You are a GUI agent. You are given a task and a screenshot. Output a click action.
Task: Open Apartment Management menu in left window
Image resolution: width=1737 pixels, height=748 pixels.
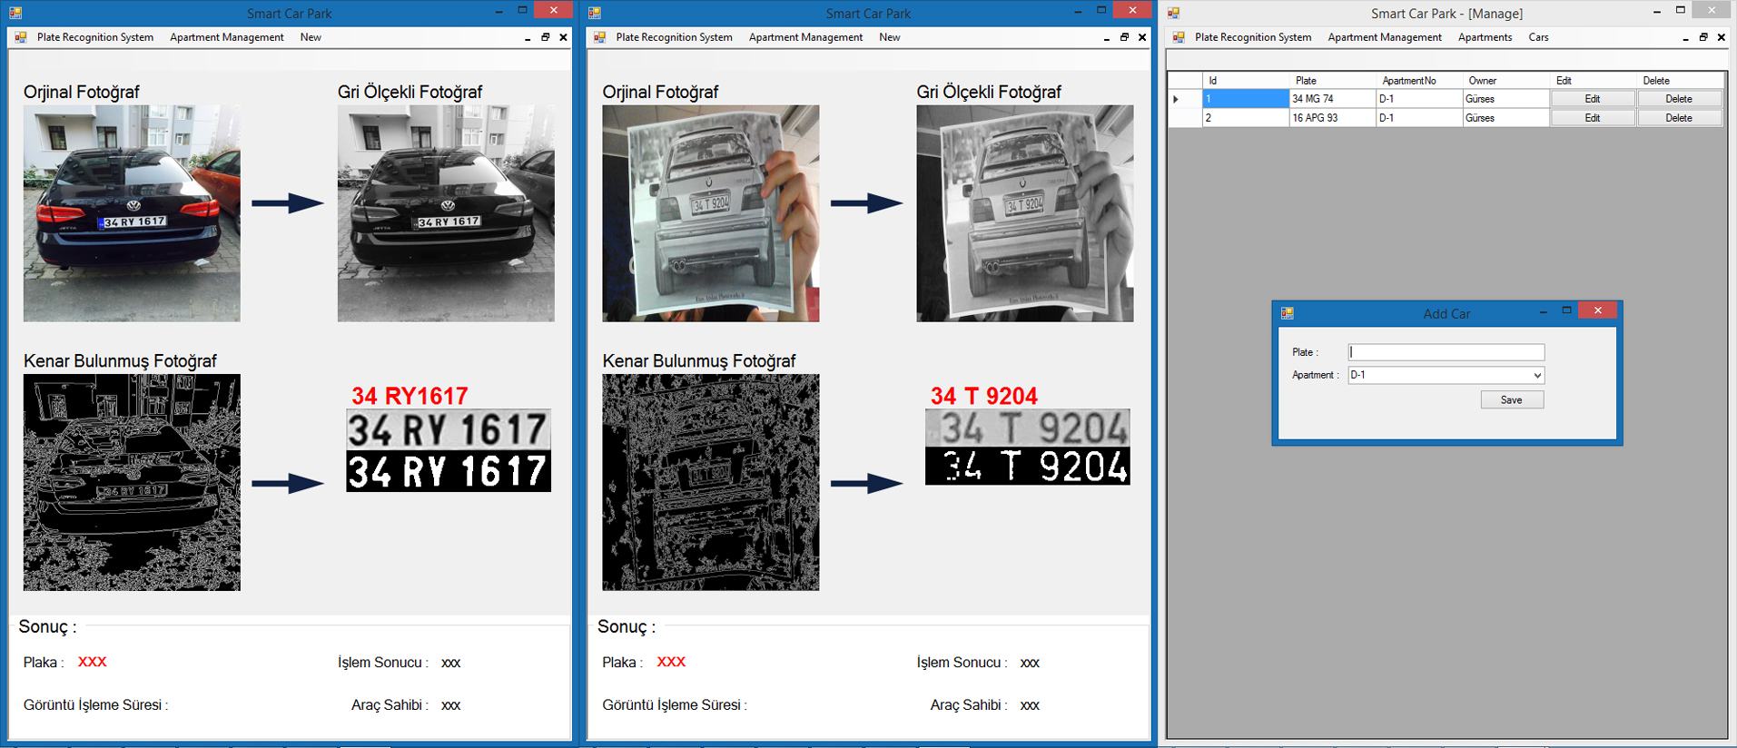[227, 37]
